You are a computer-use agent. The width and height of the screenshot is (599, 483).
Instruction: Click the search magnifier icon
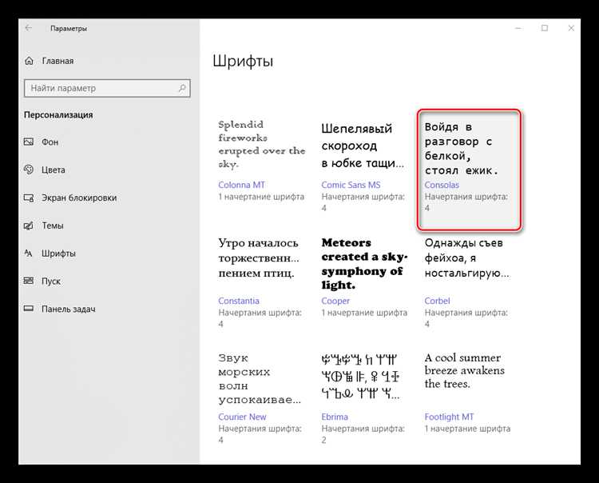(182, 88)
